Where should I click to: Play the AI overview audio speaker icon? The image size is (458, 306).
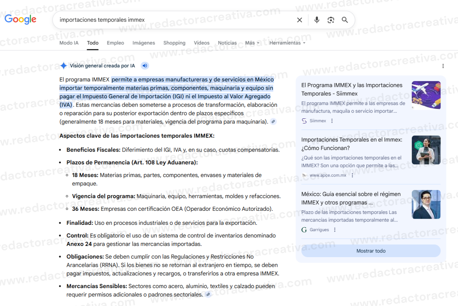[145, 66]
